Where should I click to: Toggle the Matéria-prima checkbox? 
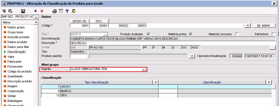click(191, 34)
